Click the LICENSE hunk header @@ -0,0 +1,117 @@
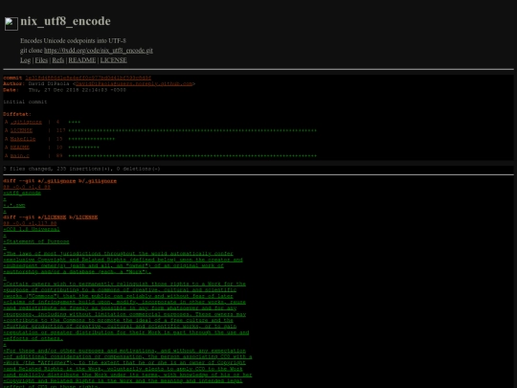The height and width of the screenshot is (388, 517). tap(30, 223)
